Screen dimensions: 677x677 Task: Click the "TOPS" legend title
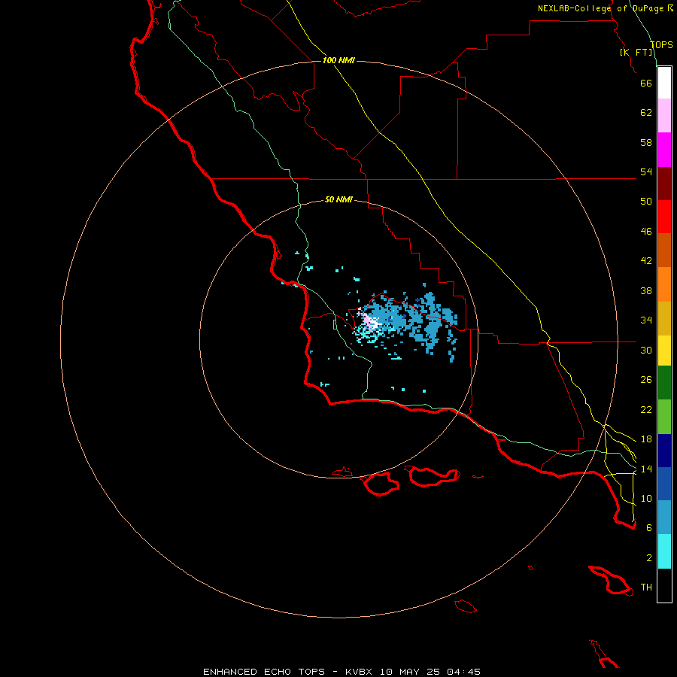pos(661,45)
